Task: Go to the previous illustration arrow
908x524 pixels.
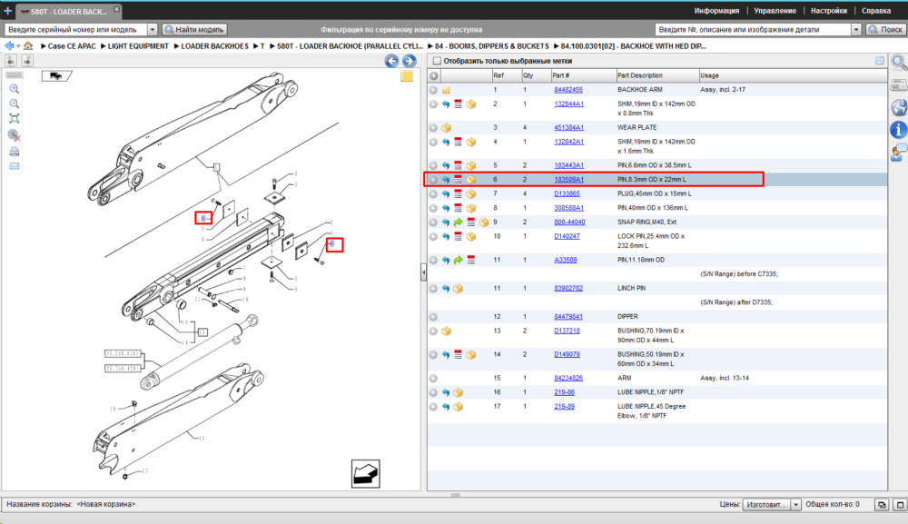Action: click(x=391, y=61)
